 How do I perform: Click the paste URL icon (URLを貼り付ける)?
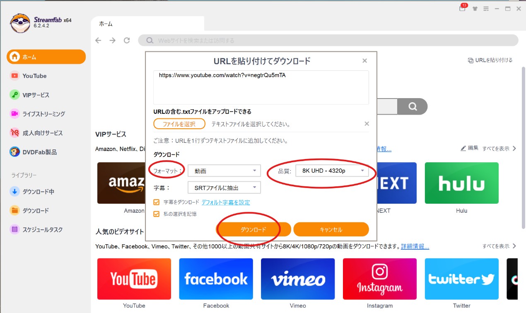(471, 60)
